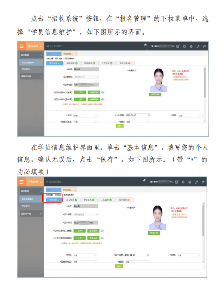This screenshot has height=286, width=223.
Task: Open 证件类型 dropdown in lower screenshot
Action: click(x=86, y=215)
